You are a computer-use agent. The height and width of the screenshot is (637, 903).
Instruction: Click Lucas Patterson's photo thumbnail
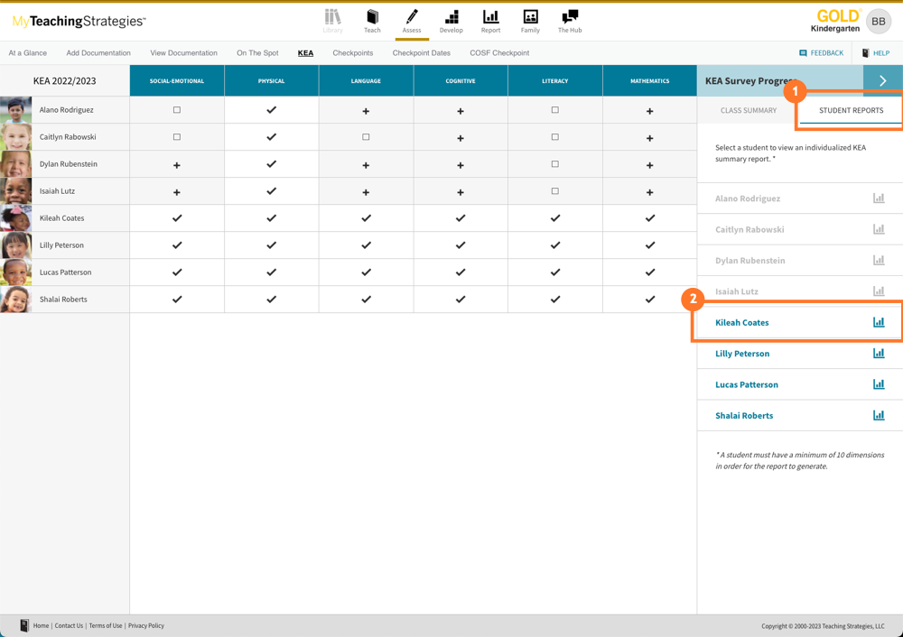16,272
